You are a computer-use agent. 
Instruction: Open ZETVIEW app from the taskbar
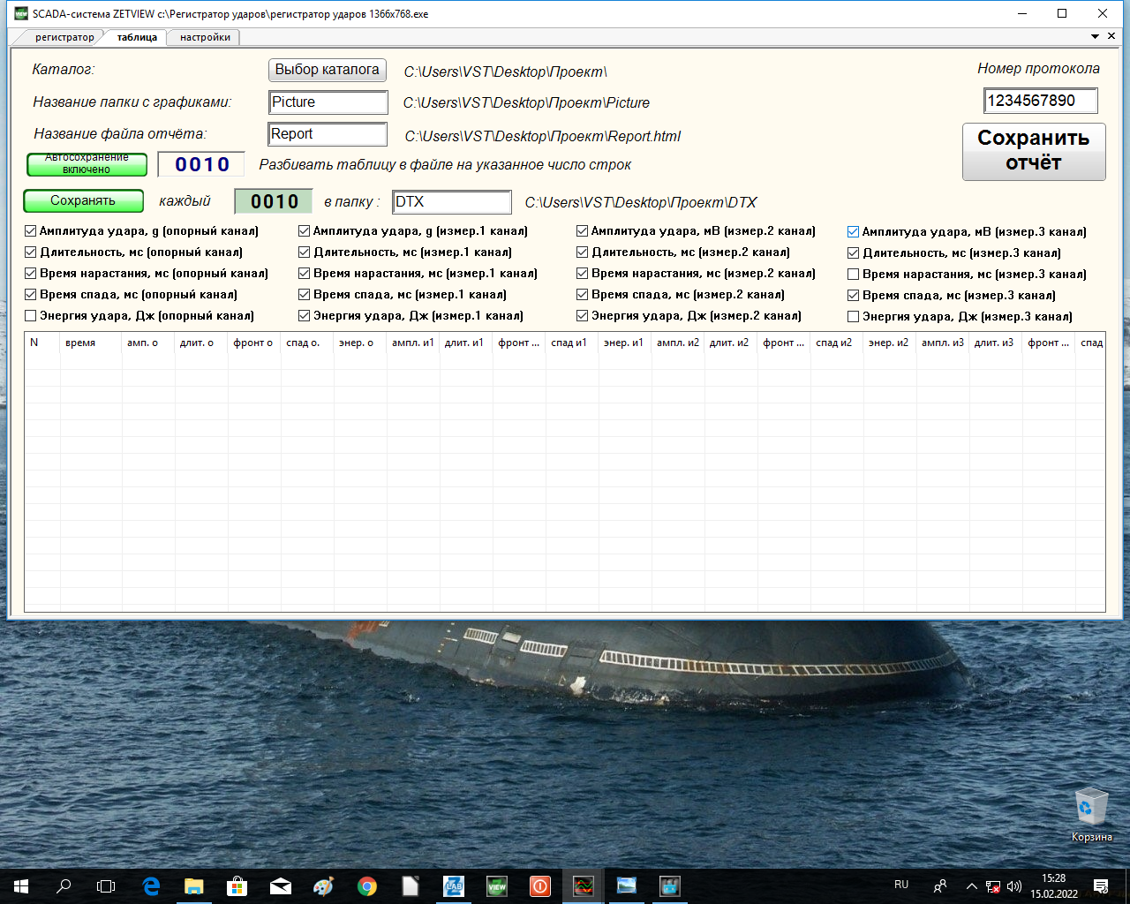coord(497,885)
